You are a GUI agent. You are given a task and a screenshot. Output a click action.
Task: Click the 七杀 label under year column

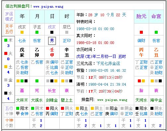[x=22, y=41]
